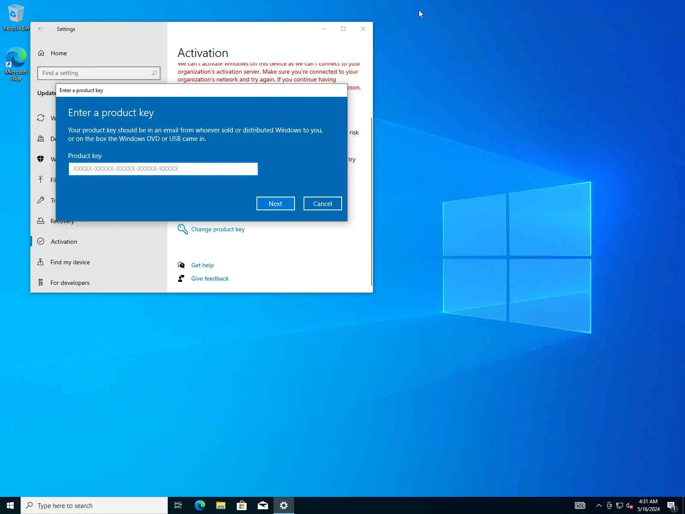This screenshot has height=514, width=685.
Task: Open the Mail app from the taskbar
Action: [262, 505]
